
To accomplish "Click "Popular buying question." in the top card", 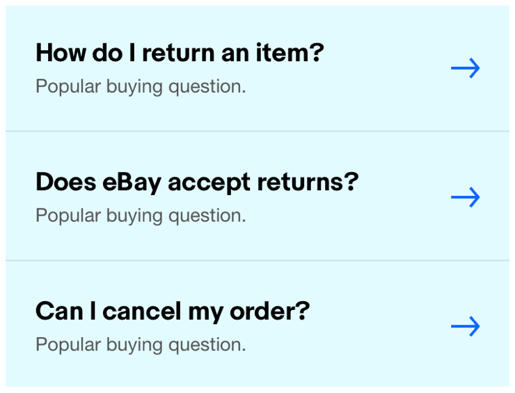I will 141,87.
